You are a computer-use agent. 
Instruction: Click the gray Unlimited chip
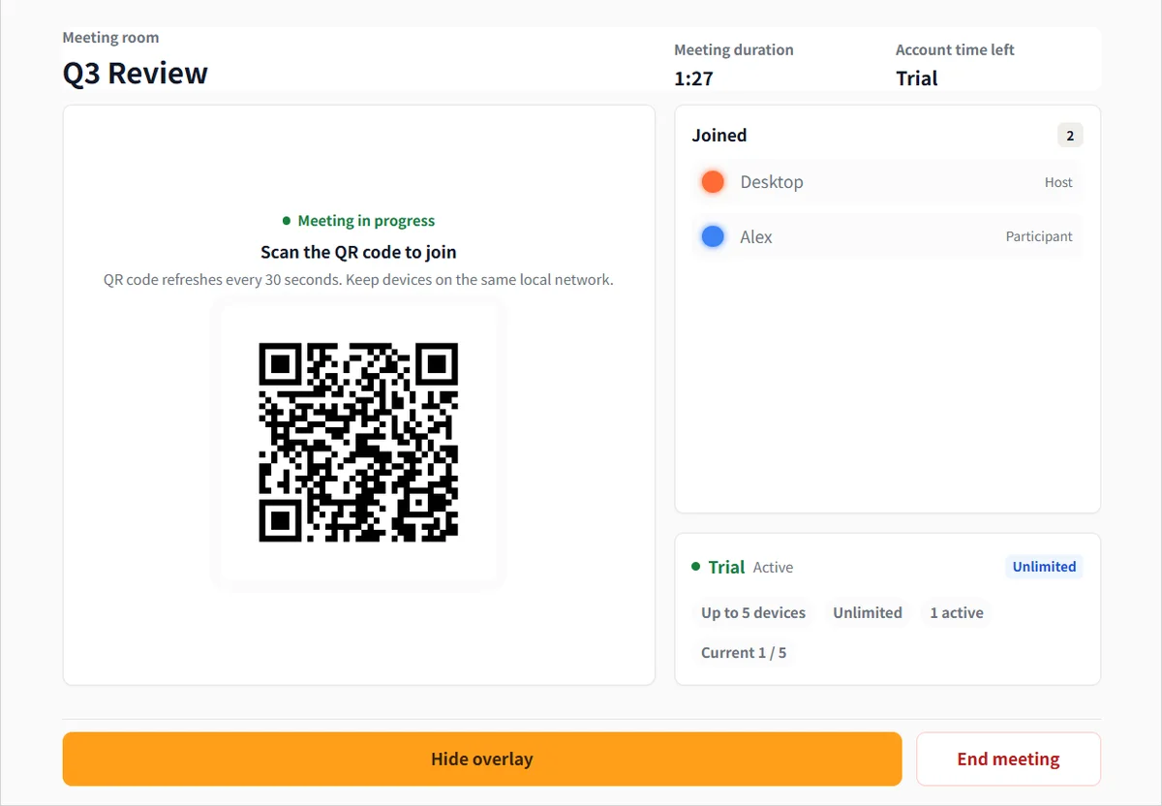(x=868, y=613)
